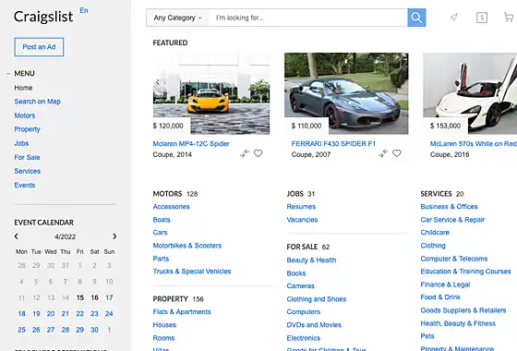Click the grey Ferrari photo thumbnail
This screenshot has height=351, width=517.
click(346, 93)
